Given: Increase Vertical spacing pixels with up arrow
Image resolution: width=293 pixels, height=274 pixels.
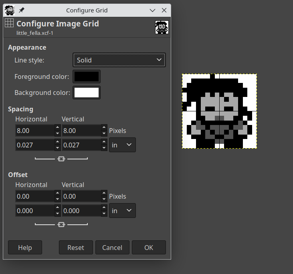Looking at the screenshot, I should [104, 128].
